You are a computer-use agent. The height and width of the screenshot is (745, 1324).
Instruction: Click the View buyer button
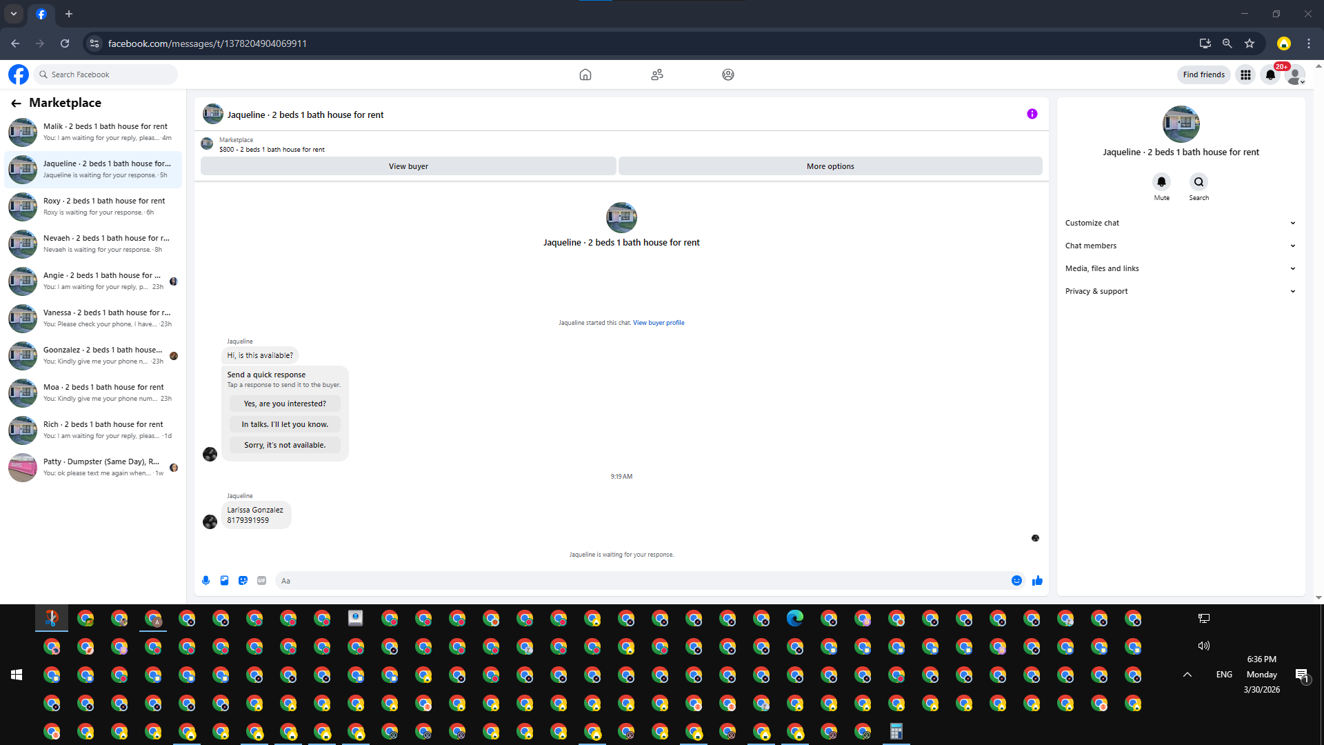408,166
